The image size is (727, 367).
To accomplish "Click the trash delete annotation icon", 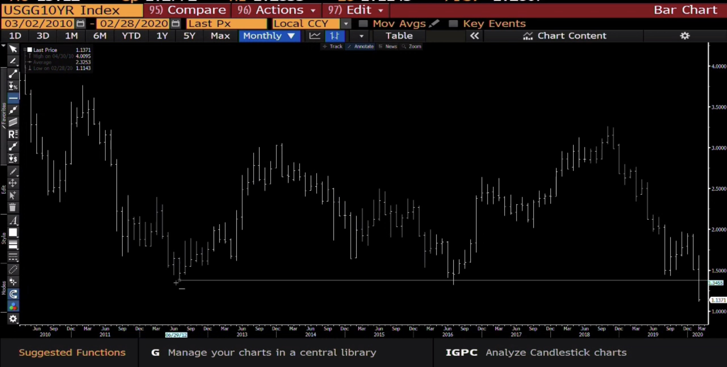I will (13, 208).
